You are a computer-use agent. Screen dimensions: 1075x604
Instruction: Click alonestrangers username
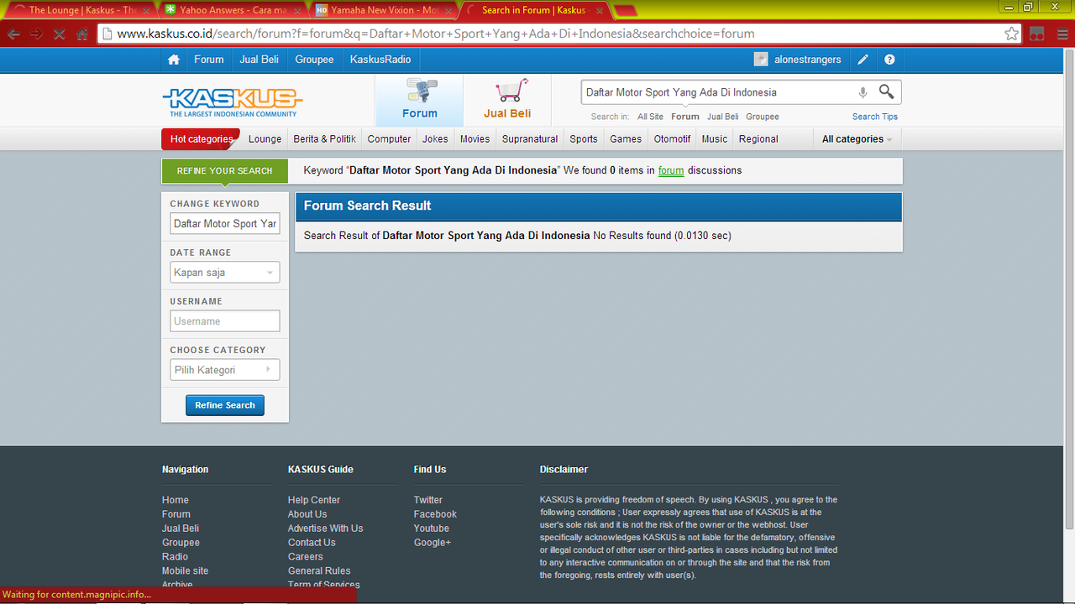click(808, 60)
